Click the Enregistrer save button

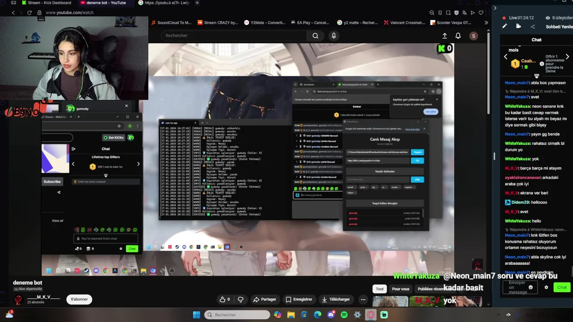pos(299,299)
